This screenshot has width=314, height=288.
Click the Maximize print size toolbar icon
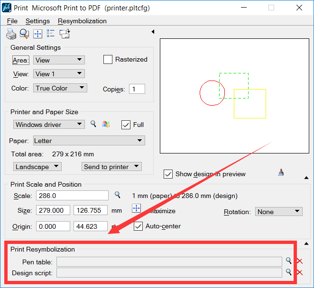click(37, 34)
